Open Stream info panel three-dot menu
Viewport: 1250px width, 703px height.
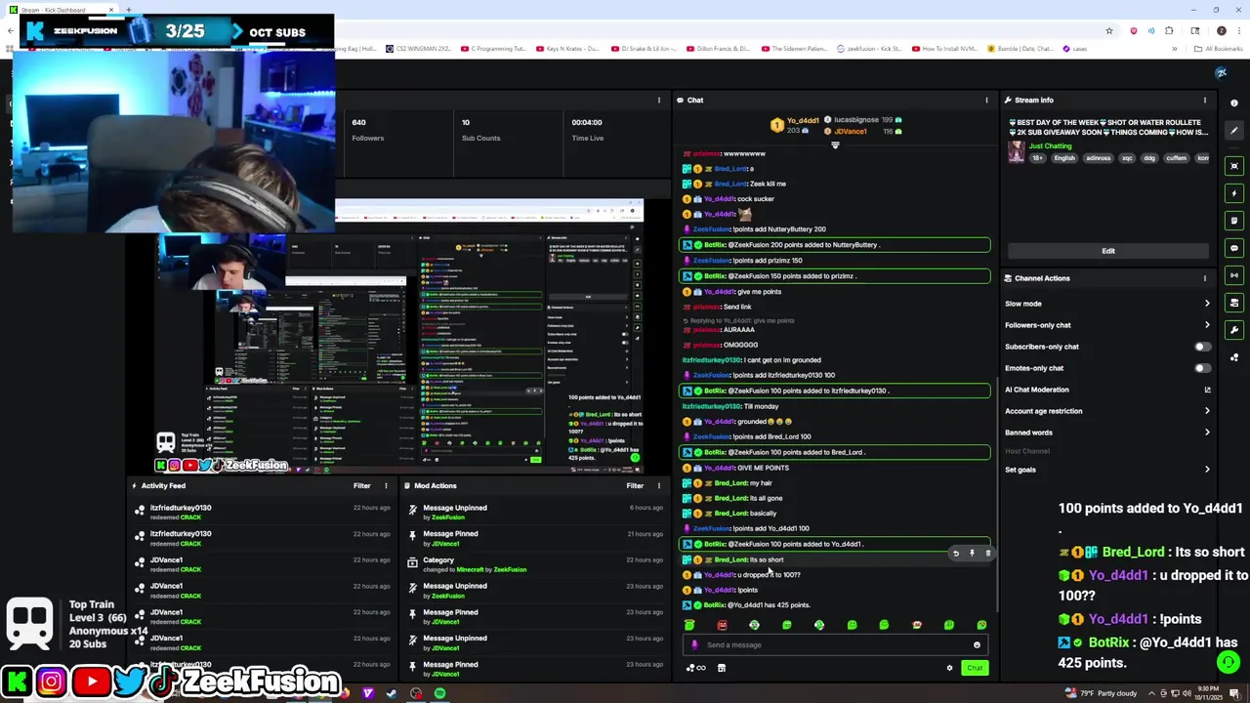(x=1204, y=100)
